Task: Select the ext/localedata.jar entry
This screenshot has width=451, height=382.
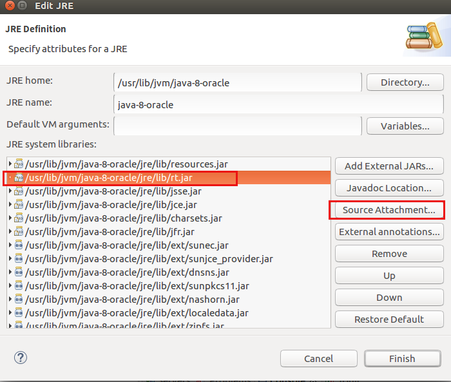Action: pos(169,312)
